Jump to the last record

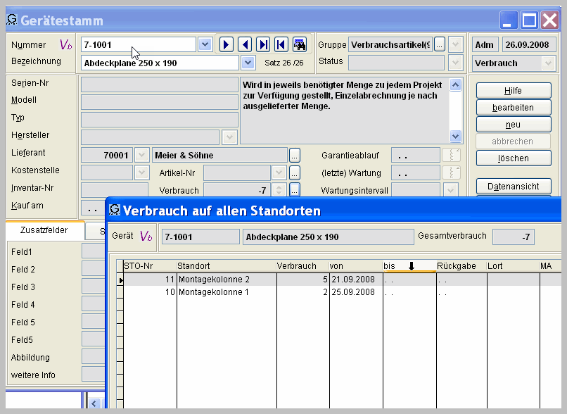click(x=263, y=44)
